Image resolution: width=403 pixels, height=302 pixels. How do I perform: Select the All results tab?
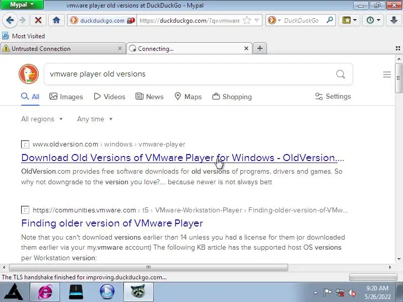pyautogui.click(x=30, y=97)
